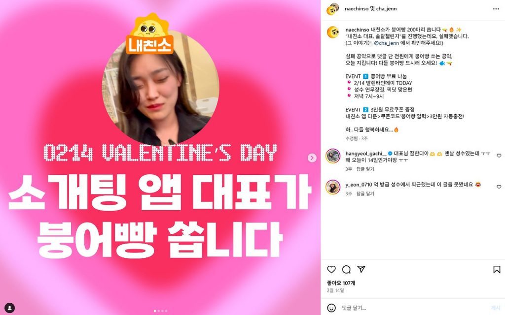
Task: Share post using paper plane icon
Action: (361, 269)
